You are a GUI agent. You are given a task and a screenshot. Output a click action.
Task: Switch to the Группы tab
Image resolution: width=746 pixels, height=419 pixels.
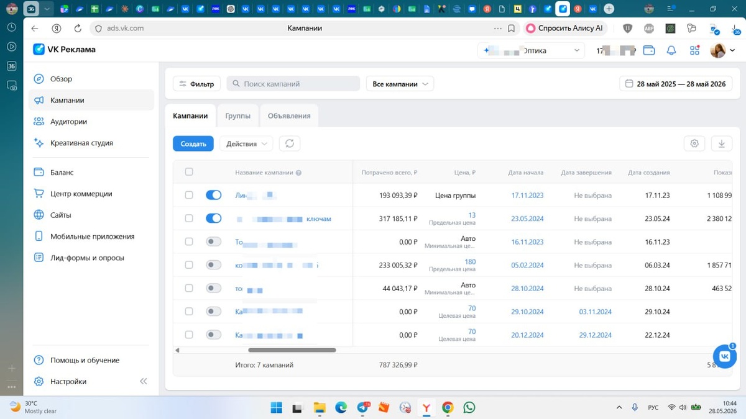coord(238,115)
